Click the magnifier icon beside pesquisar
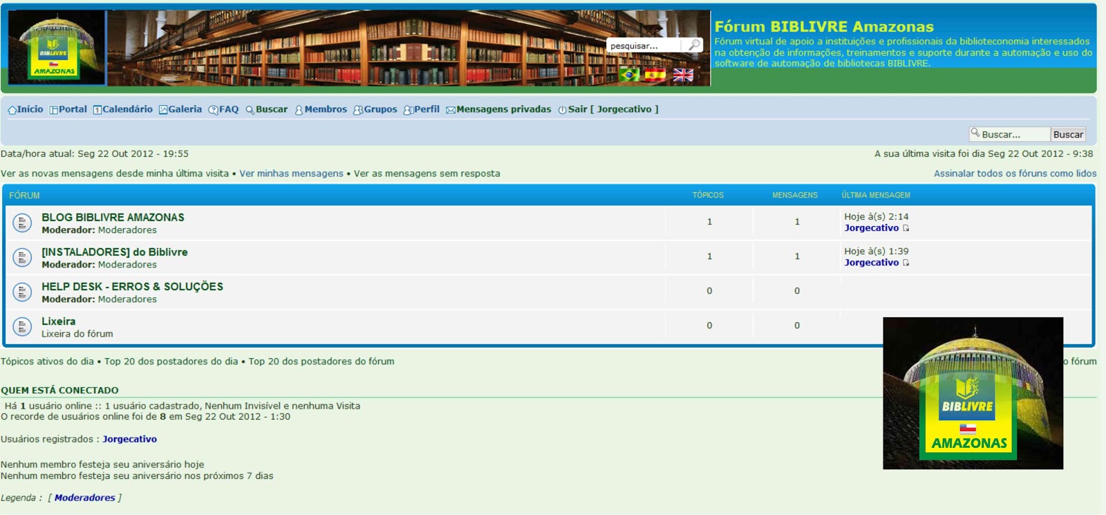Image resolution: width=1106 pixels, height=515 pixels. tap(694, 45)
